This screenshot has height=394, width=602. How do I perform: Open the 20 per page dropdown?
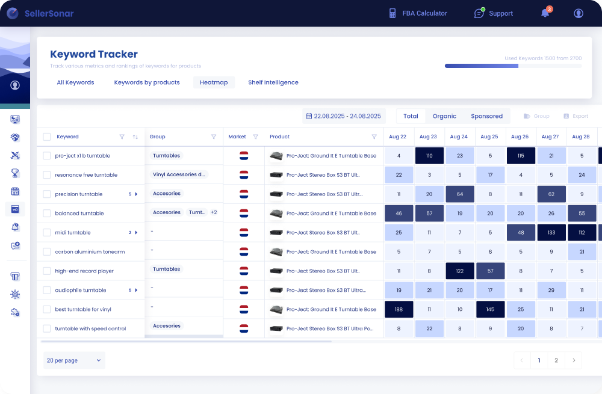74,361
